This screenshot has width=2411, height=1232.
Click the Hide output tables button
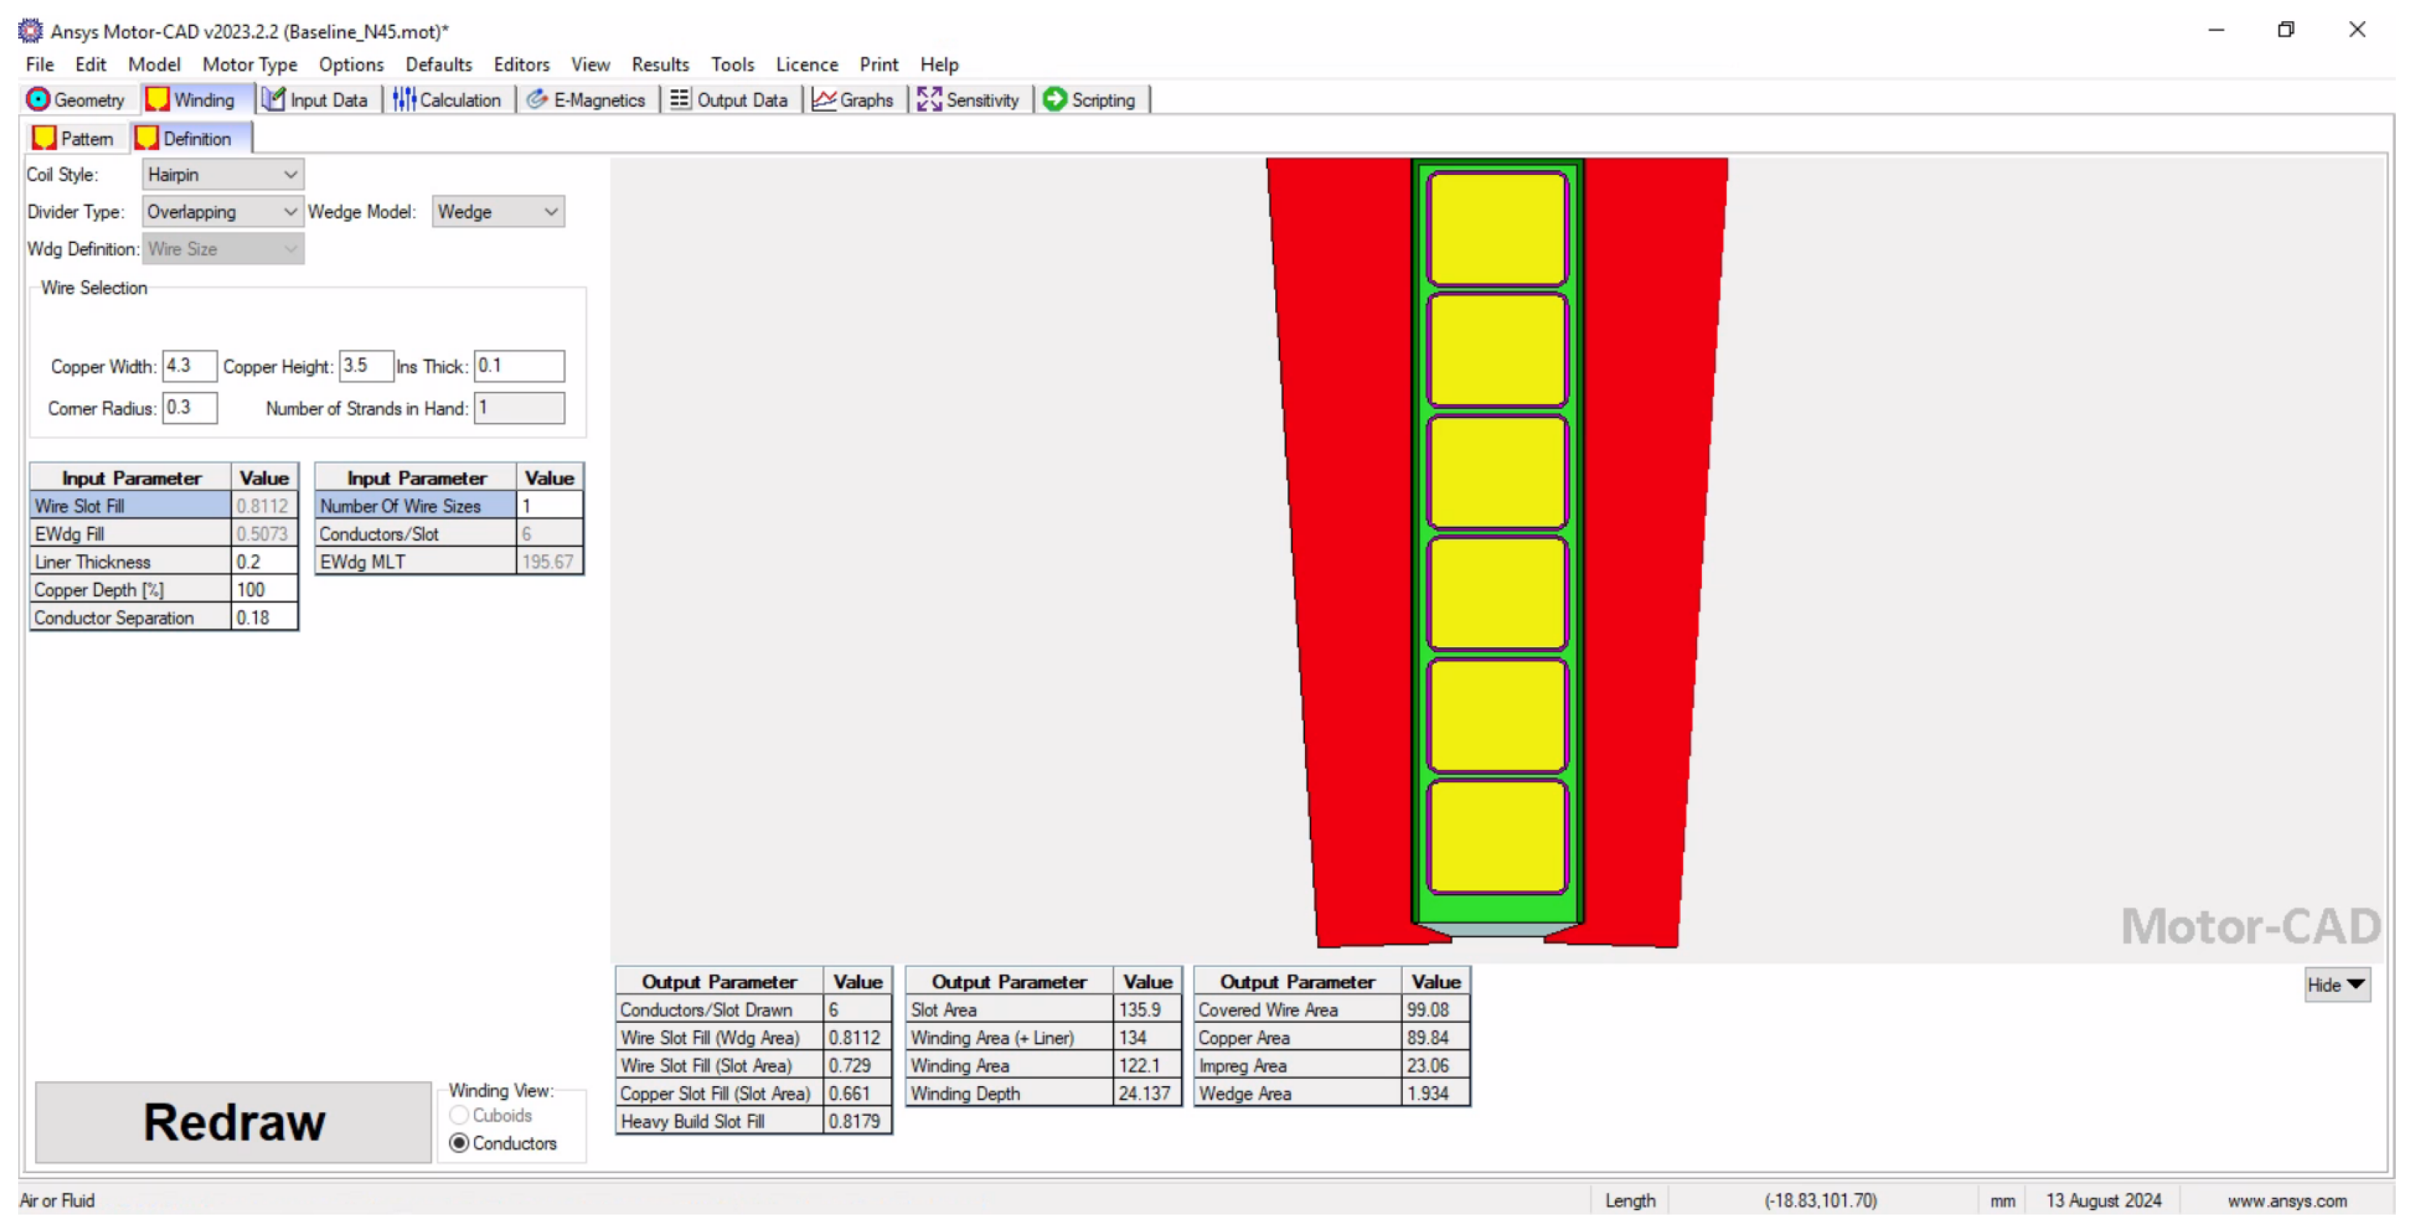click(2336, 984)
